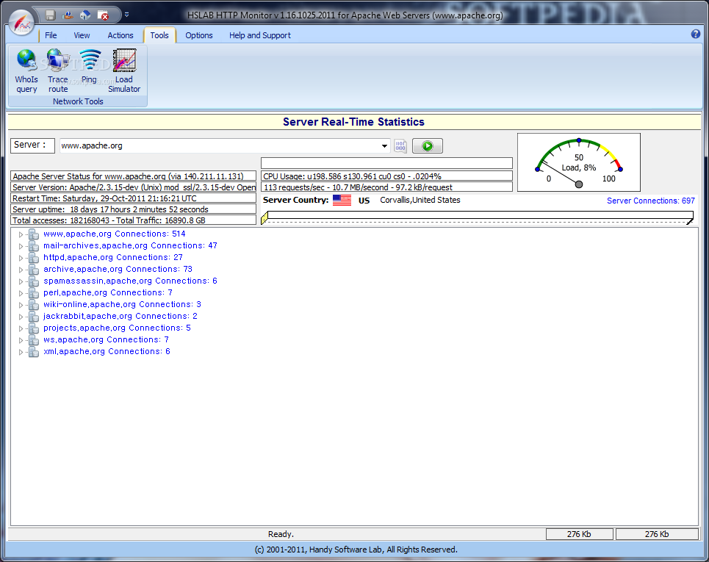The image size is (709, 562).
Task: Launch the Ping tool
Action: click(90, 67)
